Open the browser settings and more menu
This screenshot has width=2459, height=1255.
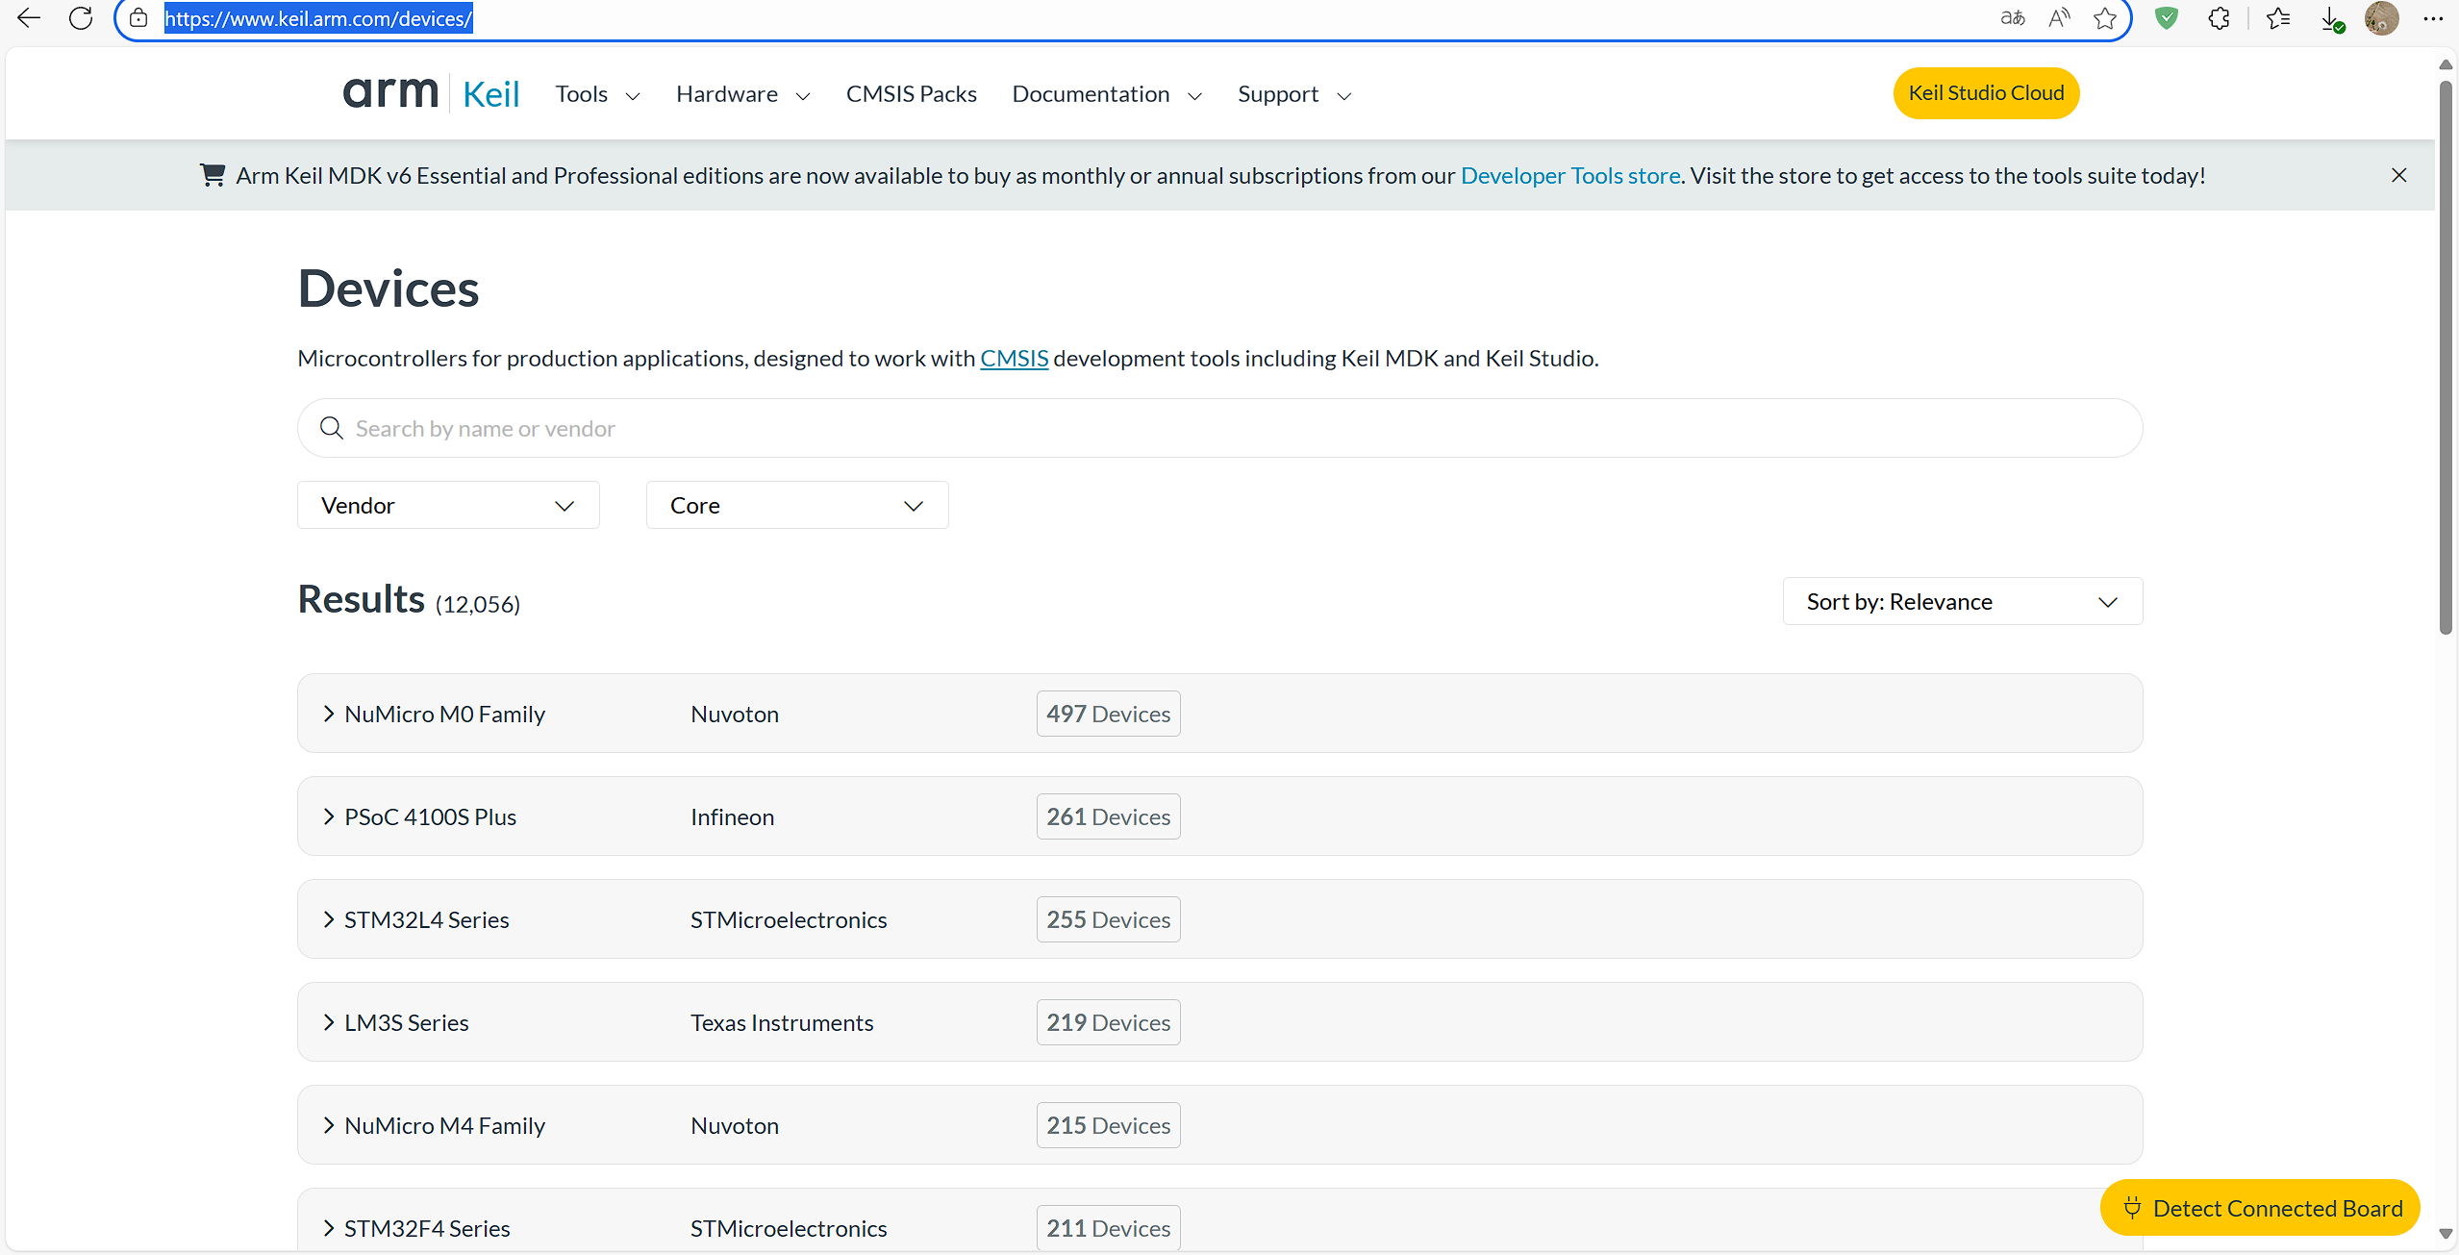2433,18
